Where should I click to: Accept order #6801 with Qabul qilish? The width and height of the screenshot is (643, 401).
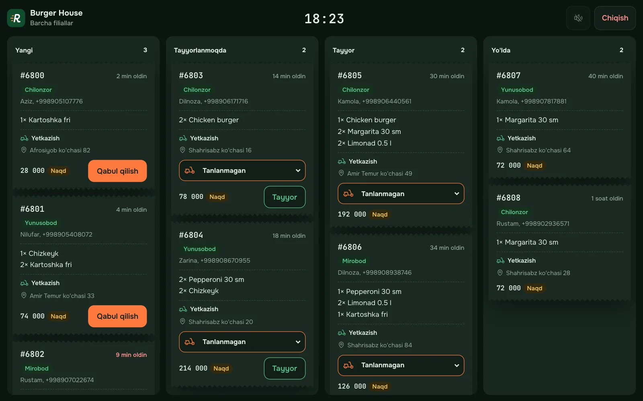coord(117,316)
